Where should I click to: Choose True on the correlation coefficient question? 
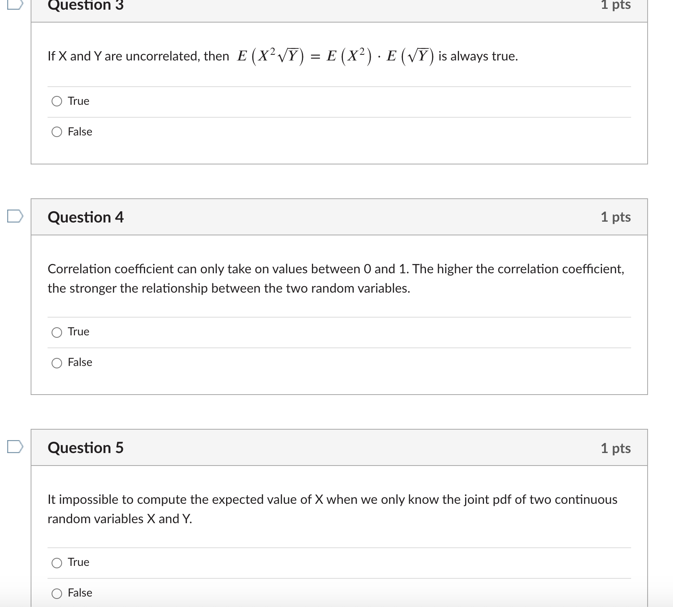click(56, 332)
